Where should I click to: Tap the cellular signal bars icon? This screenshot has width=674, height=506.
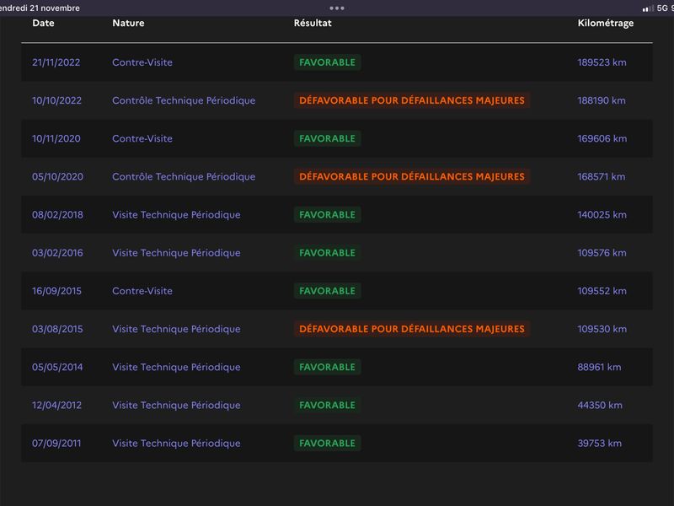647,8
